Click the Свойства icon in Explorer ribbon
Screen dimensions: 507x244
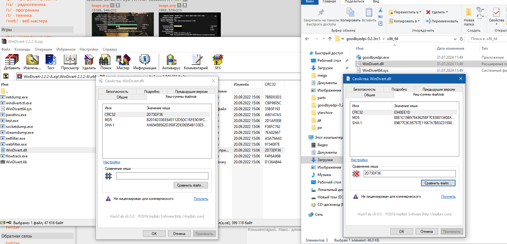click(496, 12)
